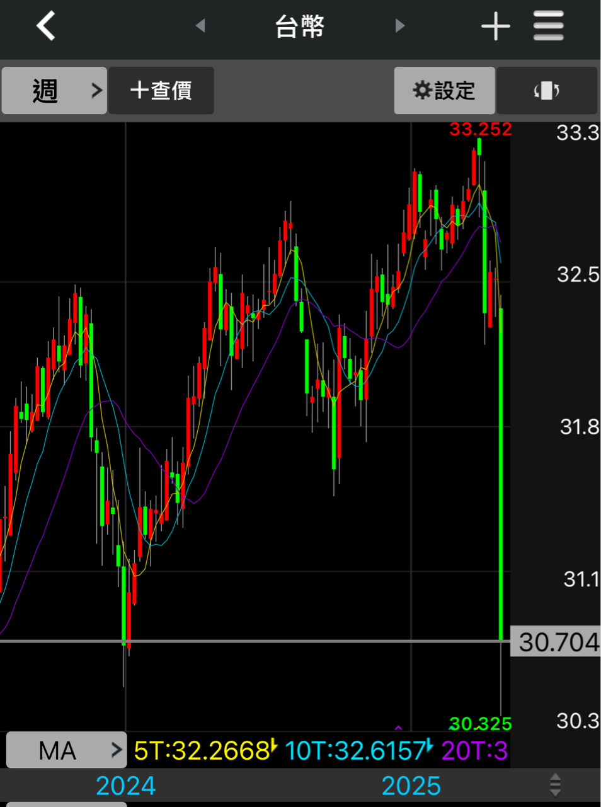Tap the green 30.325 low price marker

[480, 723]
